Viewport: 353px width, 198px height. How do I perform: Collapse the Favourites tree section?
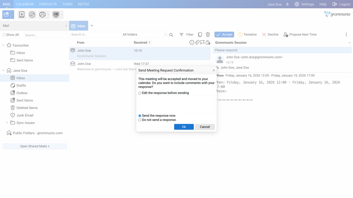(x=3, y=45)
